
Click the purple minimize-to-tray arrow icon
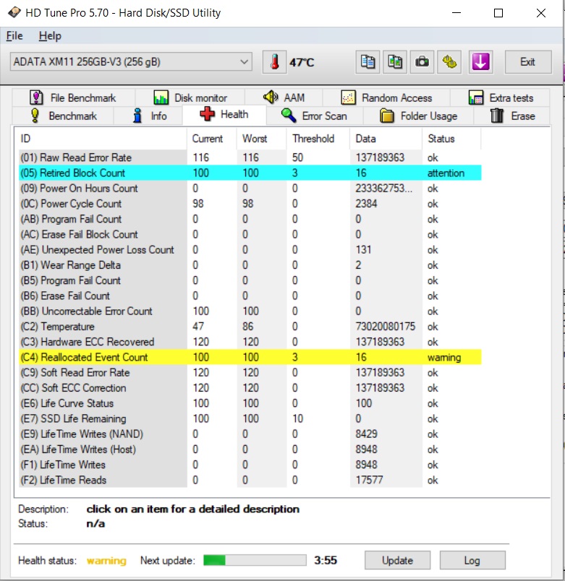(x=480, y=62)
